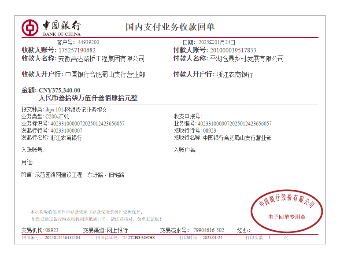Click receipt verification code 242T2EGAG9HS
The height and width of the screenshot is (258, 340).
tap(139, 238)
